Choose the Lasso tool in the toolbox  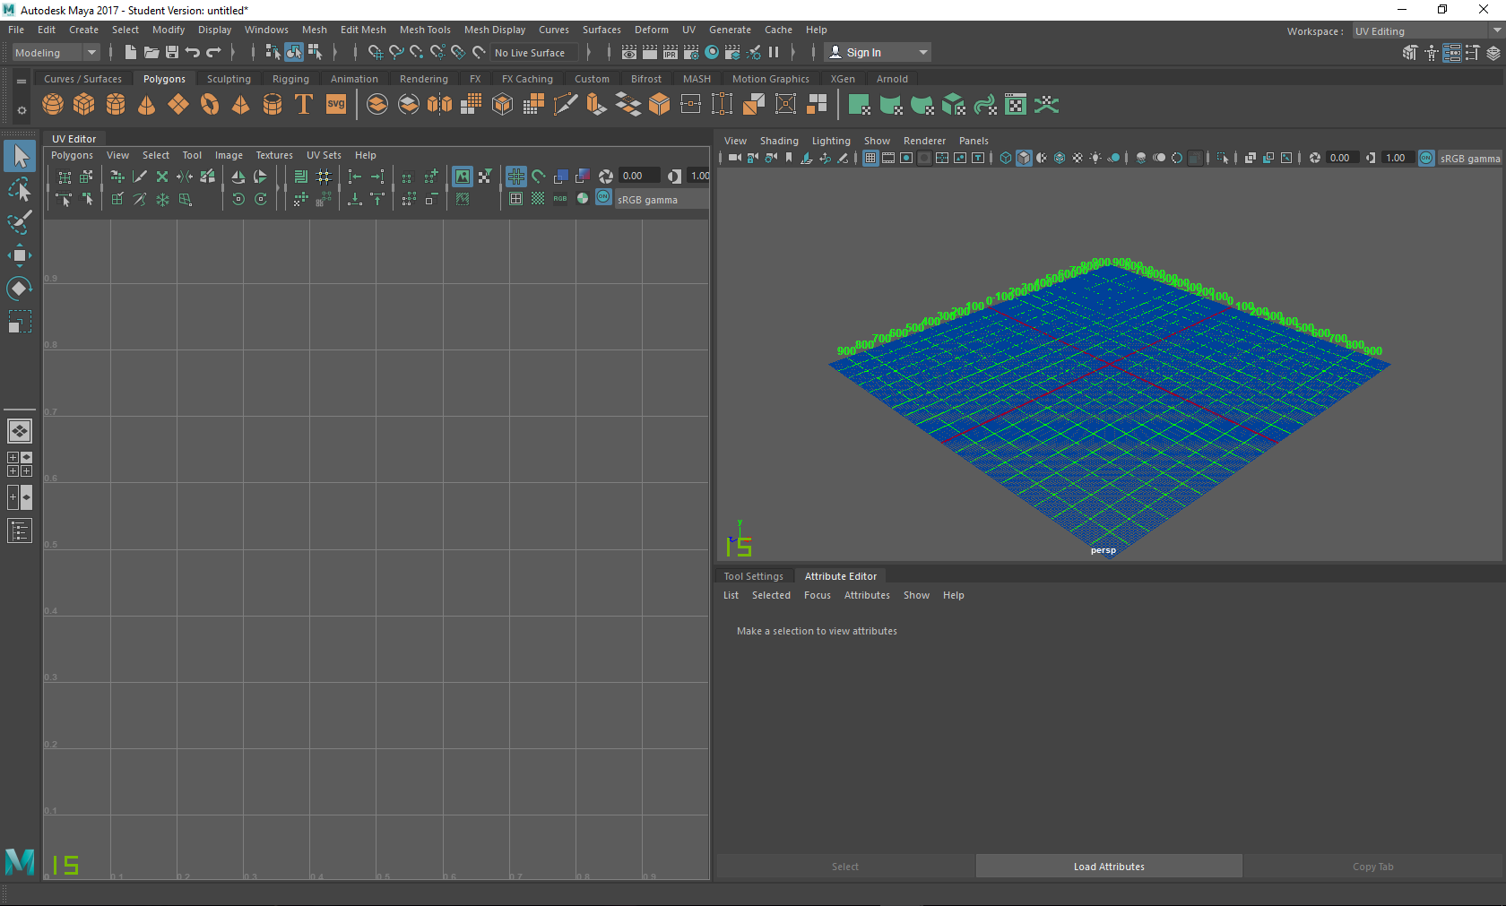(x=20, y=189)
